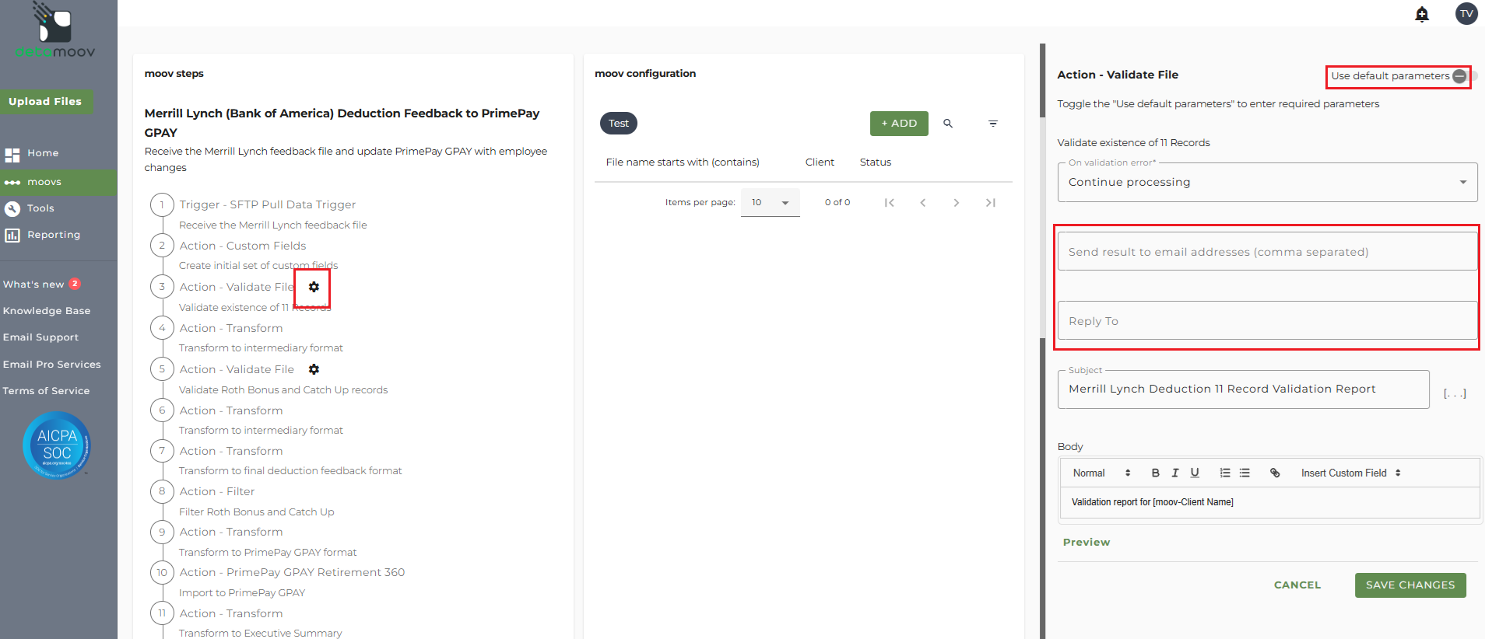Click the Preview link

tap(1087, 543)
